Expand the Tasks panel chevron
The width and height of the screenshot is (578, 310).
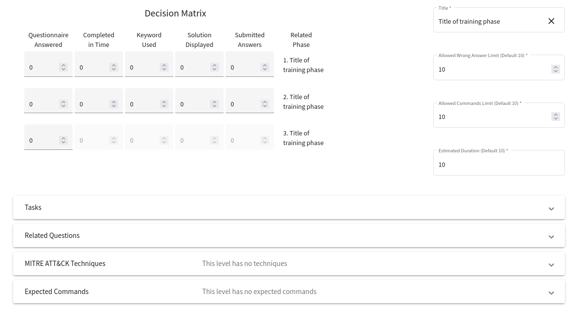551,209
